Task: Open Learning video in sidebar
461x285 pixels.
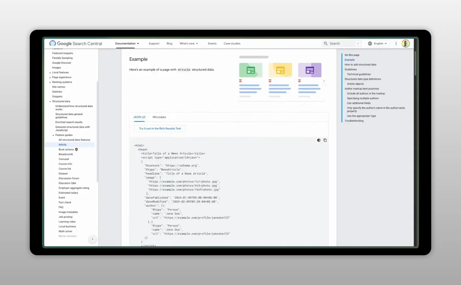Action: pos(67,222)
